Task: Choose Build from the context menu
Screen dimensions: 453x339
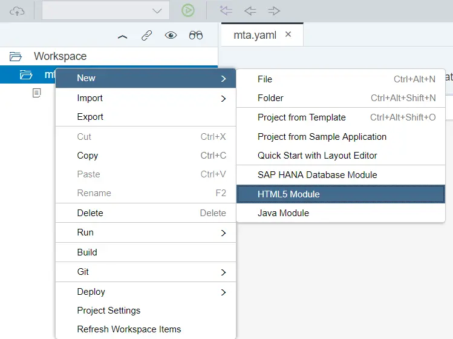Action: point(146,252)
